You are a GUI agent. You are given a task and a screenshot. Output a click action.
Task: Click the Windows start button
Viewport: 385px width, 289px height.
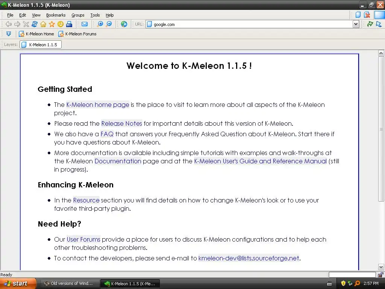[18, 283]
